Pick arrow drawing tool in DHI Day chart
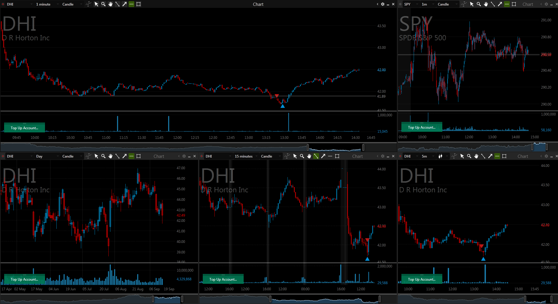 [x=124, y=156]
